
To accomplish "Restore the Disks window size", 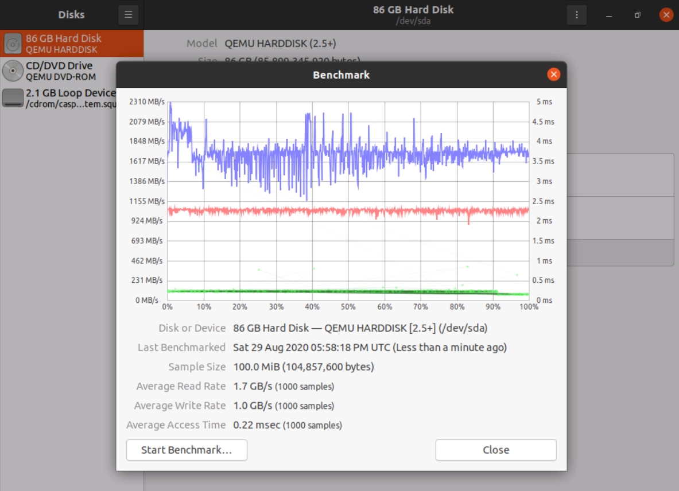I will 637,15.
